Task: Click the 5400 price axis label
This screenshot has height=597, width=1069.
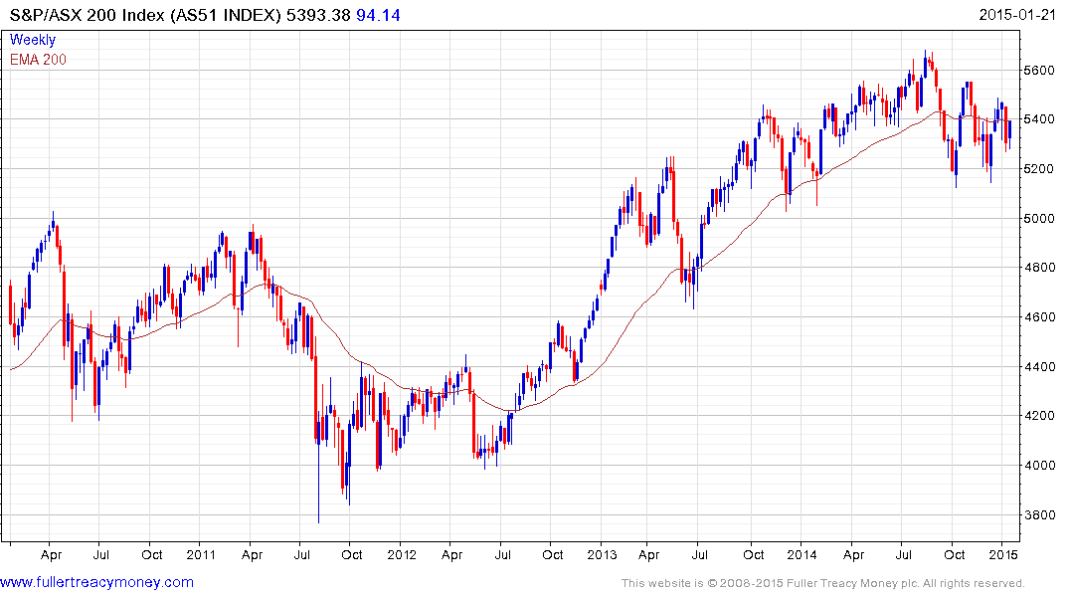Action: 1038,119
